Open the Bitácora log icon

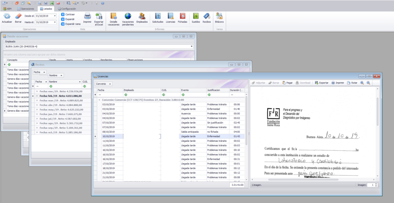(x=219, y=16)
